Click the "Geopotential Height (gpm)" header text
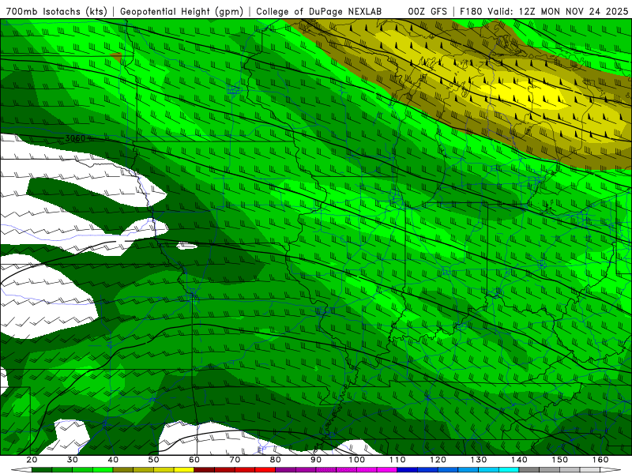Viewport: 632px width, 474px height. [x=182, y=11]
